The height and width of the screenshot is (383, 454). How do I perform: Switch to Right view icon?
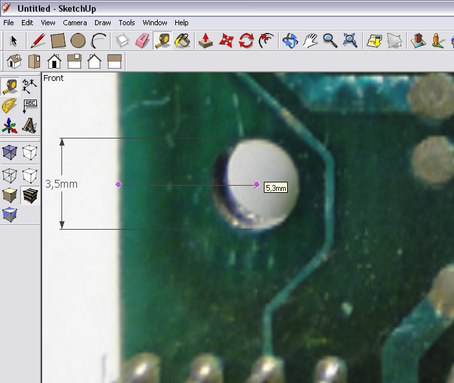[74, 61]
